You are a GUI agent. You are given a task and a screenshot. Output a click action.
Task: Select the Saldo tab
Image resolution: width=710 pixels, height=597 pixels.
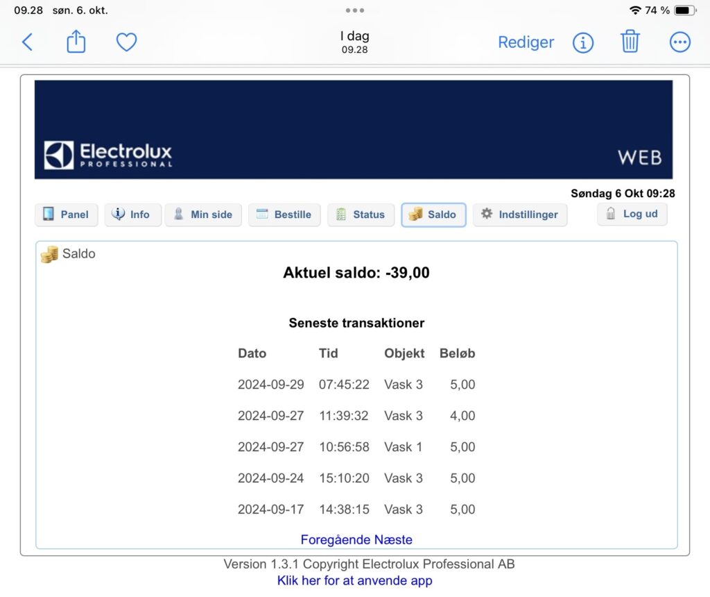point(433,215)
